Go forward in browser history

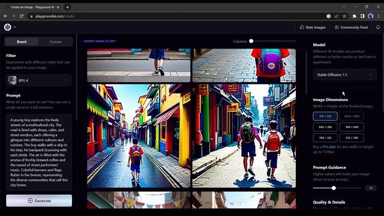click(x=13, y=16)
